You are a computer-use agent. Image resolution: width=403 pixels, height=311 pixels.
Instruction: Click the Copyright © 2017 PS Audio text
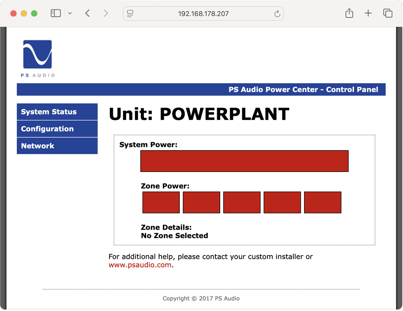click(x=201, y=299)
